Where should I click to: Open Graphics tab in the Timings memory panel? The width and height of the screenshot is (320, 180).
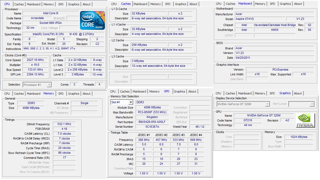(x=74, y=94)
